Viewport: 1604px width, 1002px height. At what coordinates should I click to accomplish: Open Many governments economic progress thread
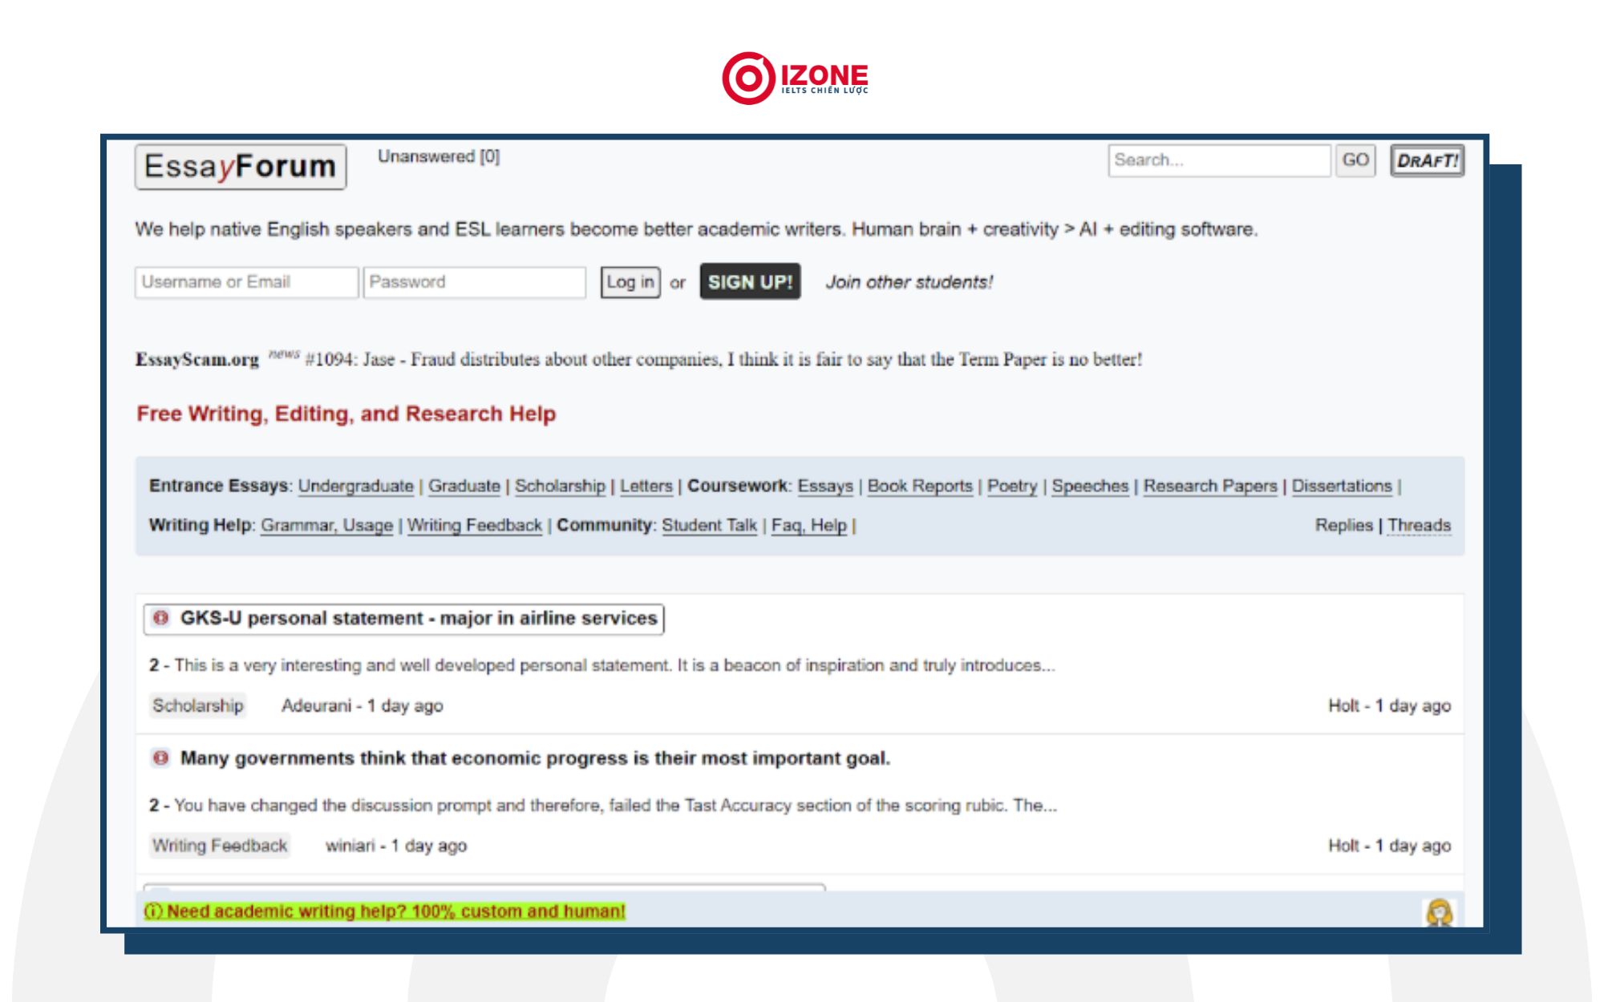[x=535, y=758]
